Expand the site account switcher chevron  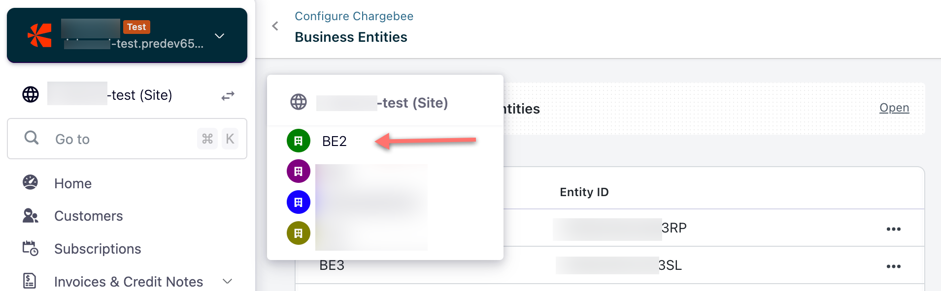click(x=220, y=36)
